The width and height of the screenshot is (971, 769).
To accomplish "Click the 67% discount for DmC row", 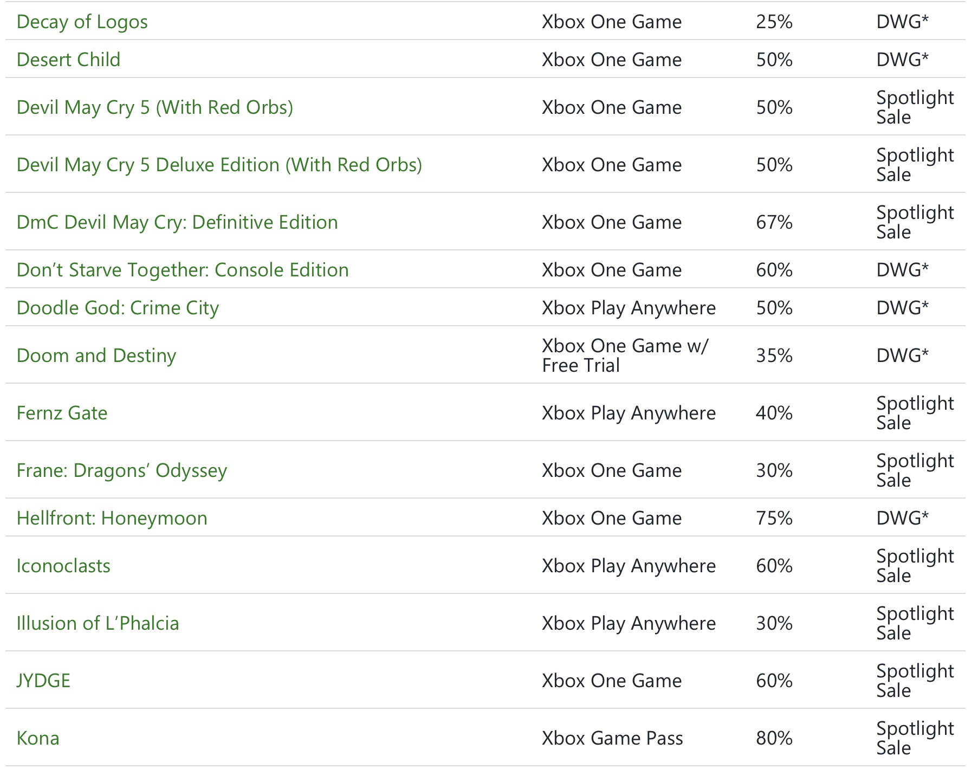I will pos(774,222).
